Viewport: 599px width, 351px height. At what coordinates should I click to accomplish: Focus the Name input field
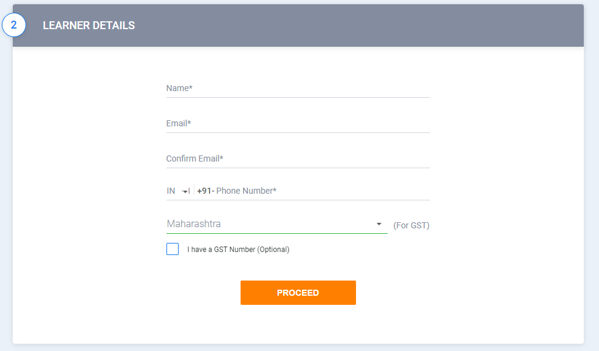click(x=298, y=89)
